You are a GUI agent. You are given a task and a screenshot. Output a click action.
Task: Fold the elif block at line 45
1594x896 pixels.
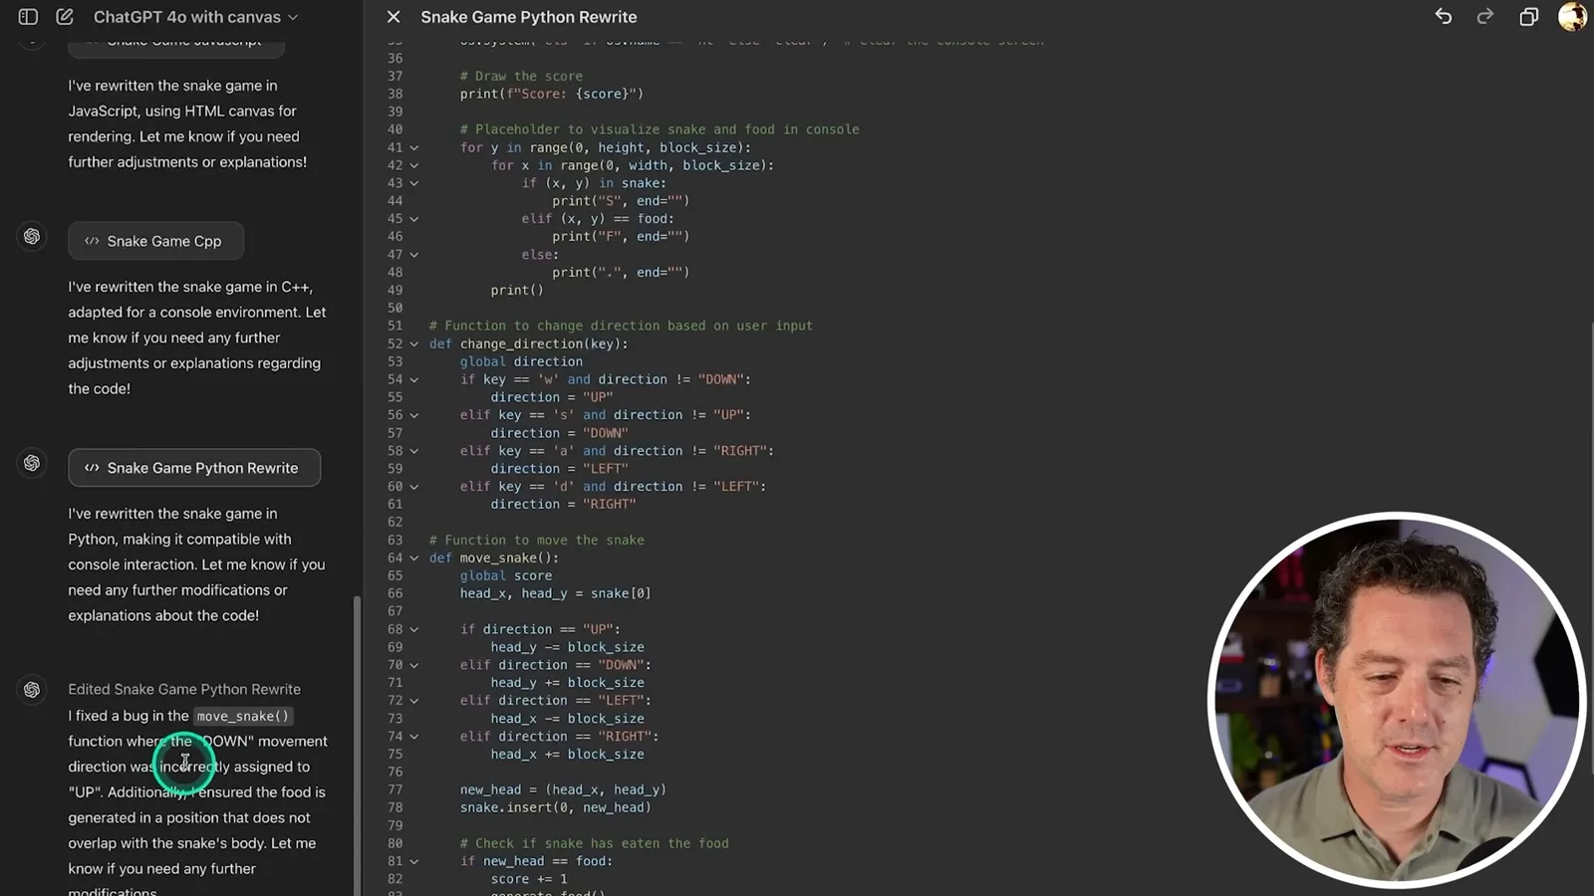pyautogui.click(x=414, y=219)
